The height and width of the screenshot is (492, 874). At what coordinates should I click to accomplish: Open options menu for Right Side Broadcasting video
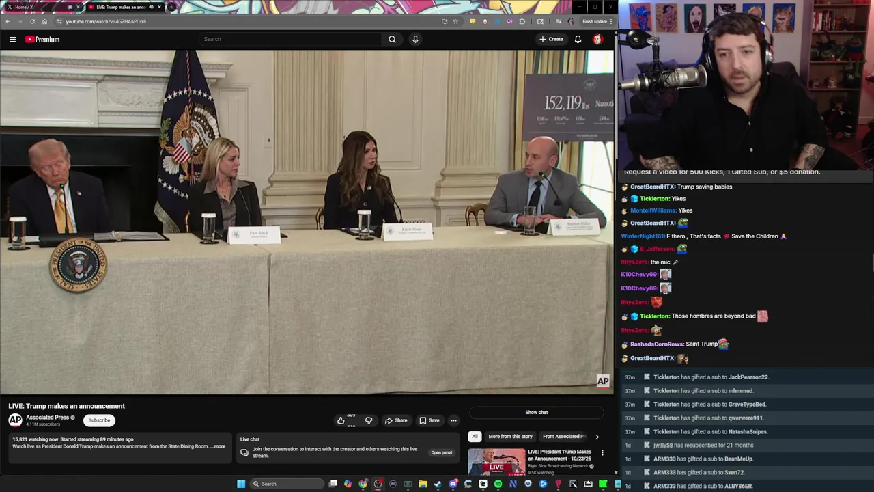(x=602, y=452)
